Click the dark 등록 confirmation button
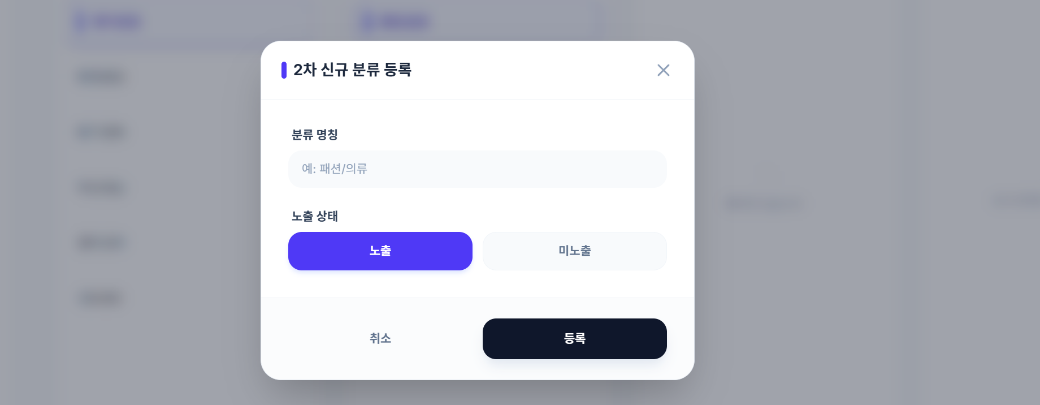 click(x=574, y=338)
